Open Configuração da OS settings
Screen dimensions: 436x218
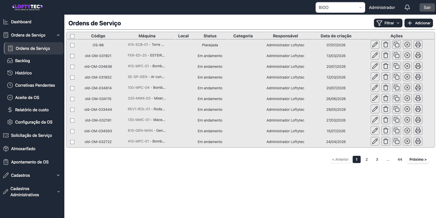coord(34,122)
